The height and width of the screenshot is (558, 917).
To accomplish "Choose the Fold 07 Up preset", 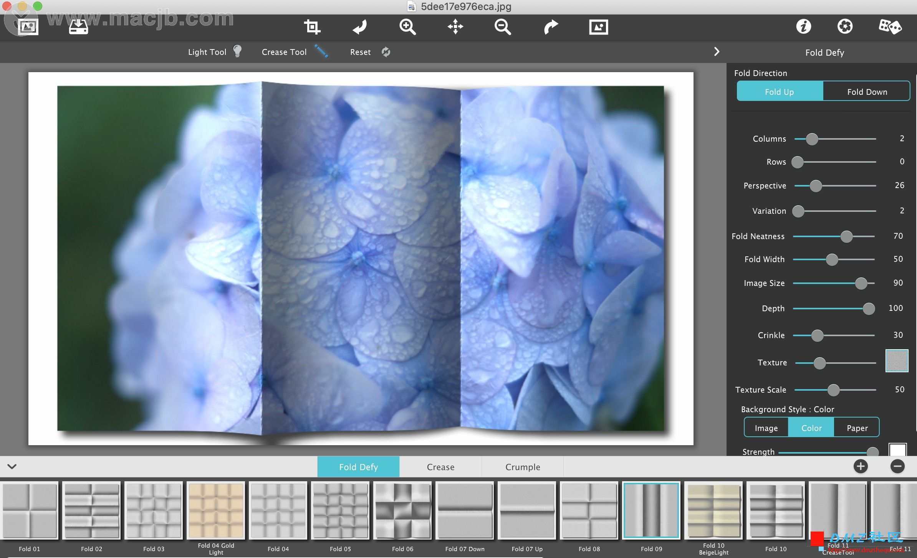I will (x=527, y=510).
